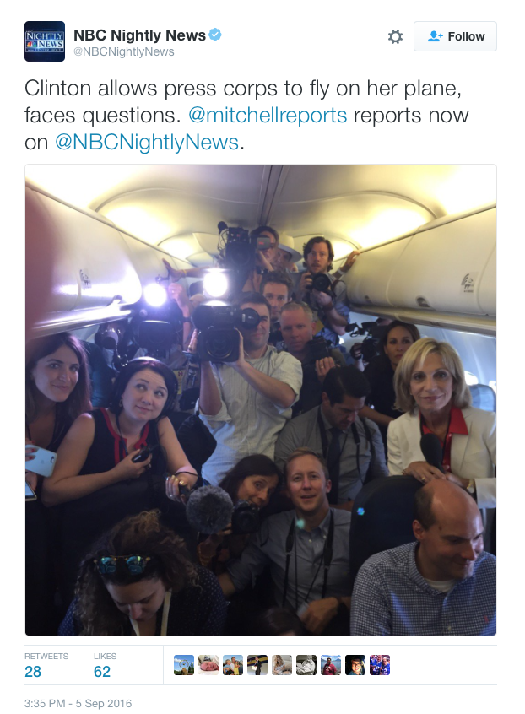The image size is (525, 714).
Task: Click the blue verified badge
Action: pyautogui.click(x=215, y=35)
